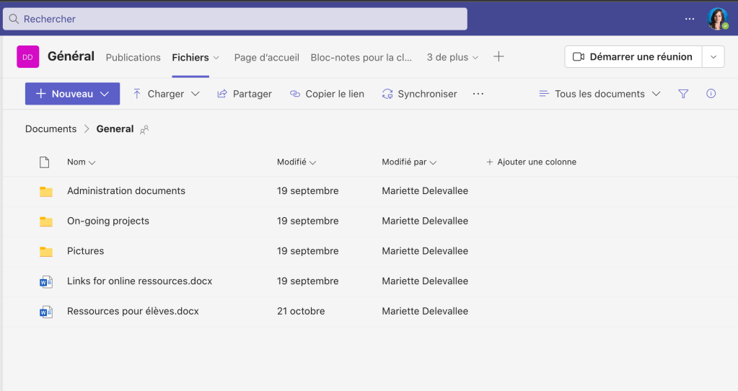Expand the Nouveau dropdown button
Screen dimensions: 738x391
(72, 94)
